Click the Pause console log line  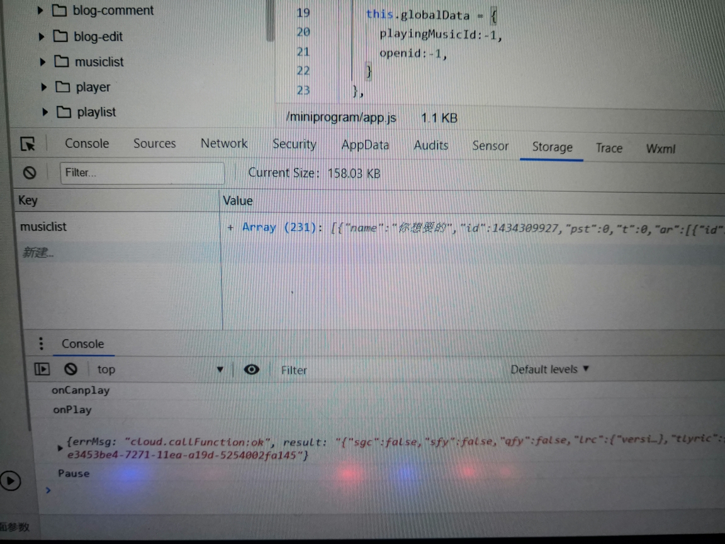(74, 473)
